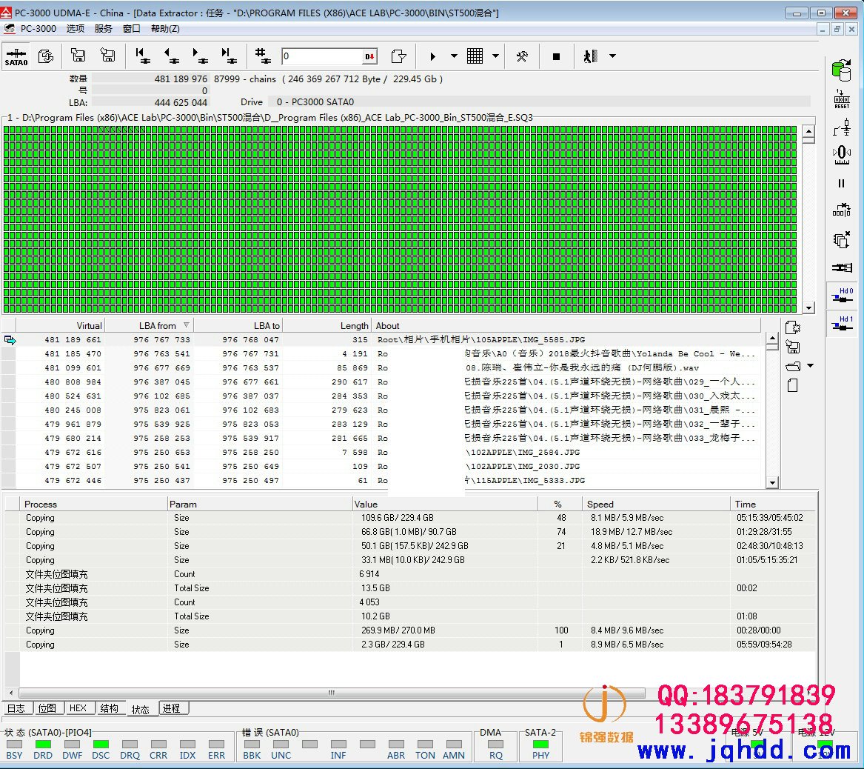Viewport: 864px width, 769px height.
Task: Open the PC-3000 menu
Action: (x=38, y=29)
